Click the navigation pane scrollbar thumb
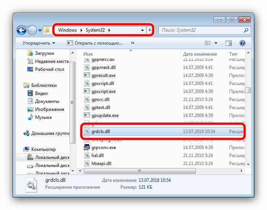This screenshot has width=267, height=210. pyautogui.click(x=73, y=103)
